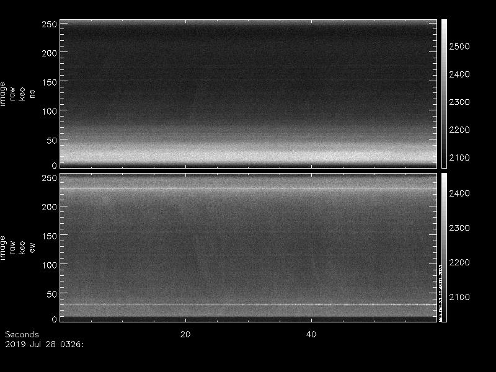Viewport: 496px width, 372px height.
Task: Select the ns keogram grayscale colorbar
Action: coord(444,94)
